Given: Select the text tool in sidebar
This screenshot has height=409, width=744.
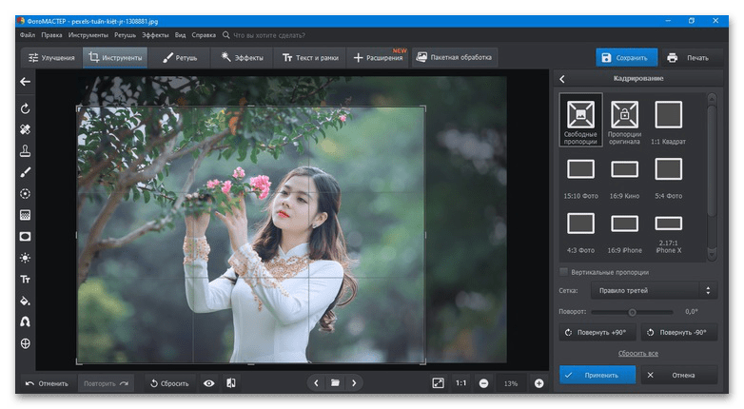Looking at the screenshot, I should pos(25,279).
